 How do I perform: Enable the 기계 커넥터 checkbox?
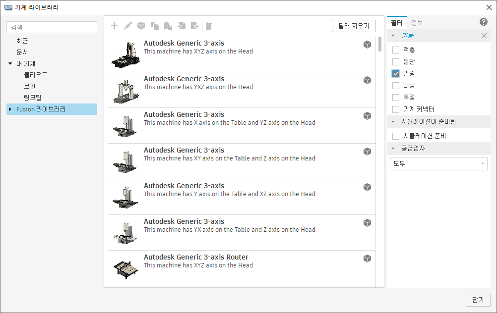pos(396,109)
